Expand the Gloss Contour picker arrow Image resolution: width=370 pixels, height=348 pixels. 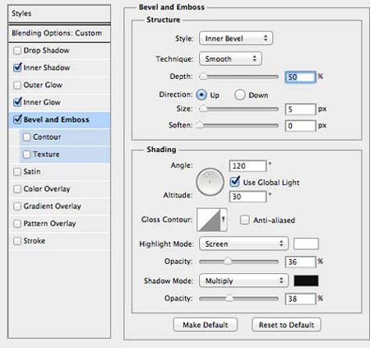(x=224, y=220)
